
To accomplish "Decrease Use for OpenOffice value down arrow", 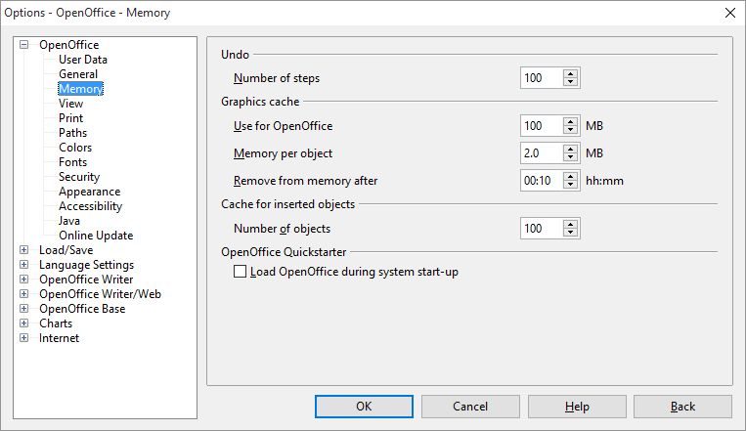I will (x=570, y=130).
